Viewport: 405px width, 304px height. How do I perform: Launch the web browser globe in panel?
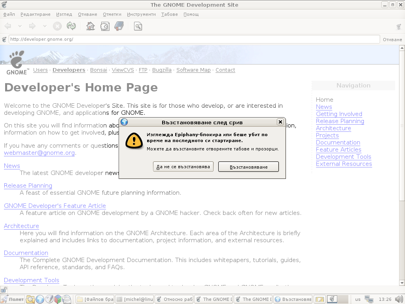(40, 299)
